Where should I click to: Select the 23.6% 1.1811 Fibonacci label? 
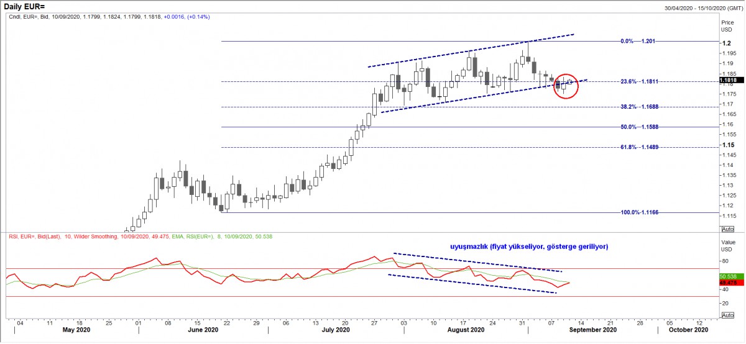pyautogui.click(x=640, y=81)
